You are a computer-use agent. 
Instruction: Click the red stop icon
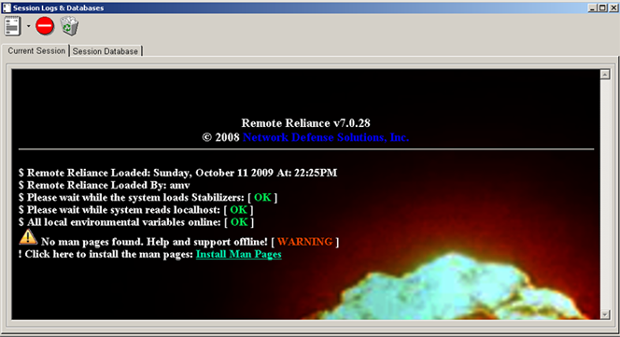coord(45,26)
